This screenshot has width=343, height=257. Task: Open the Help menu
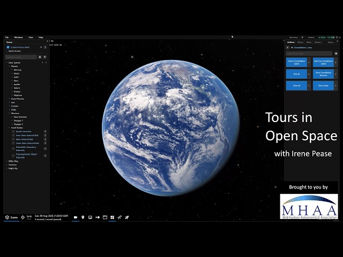pos(41,37)
